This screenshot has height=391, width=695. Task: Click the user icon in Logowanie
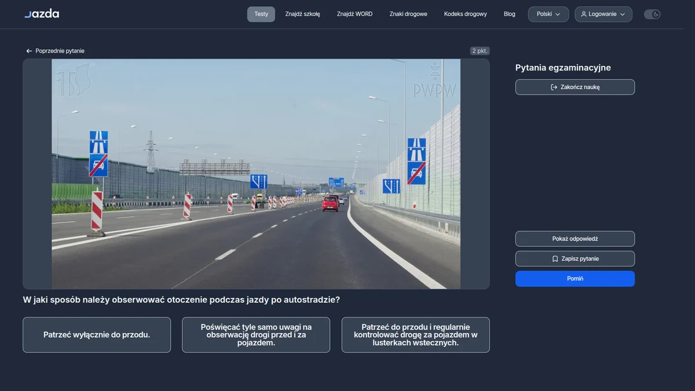coord(584,14)
